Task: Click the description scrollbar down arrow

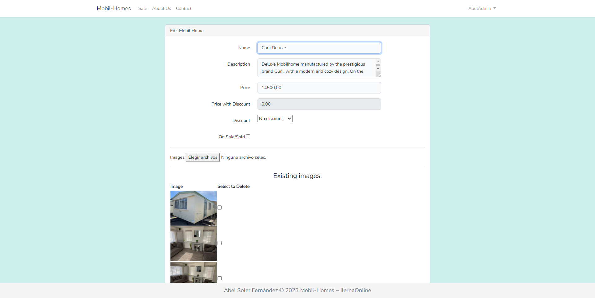Action: pyautogui.click(x=378, y=69)
